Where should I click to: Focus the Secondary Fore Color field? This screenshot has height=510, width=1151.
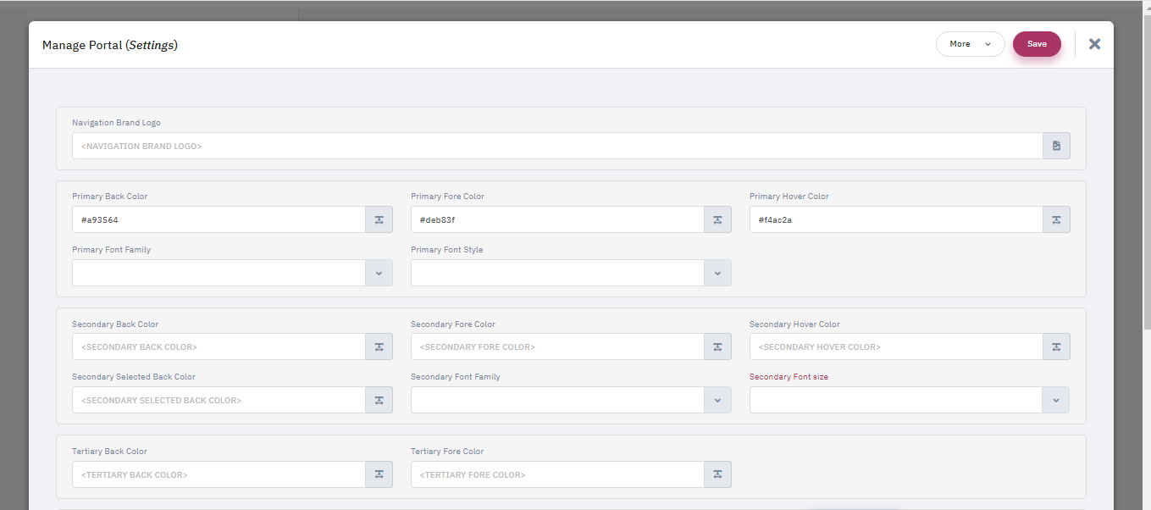point(557,346)
